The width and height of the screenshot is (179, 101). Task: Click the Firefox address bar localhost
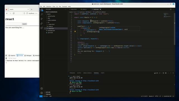(33, 13)
